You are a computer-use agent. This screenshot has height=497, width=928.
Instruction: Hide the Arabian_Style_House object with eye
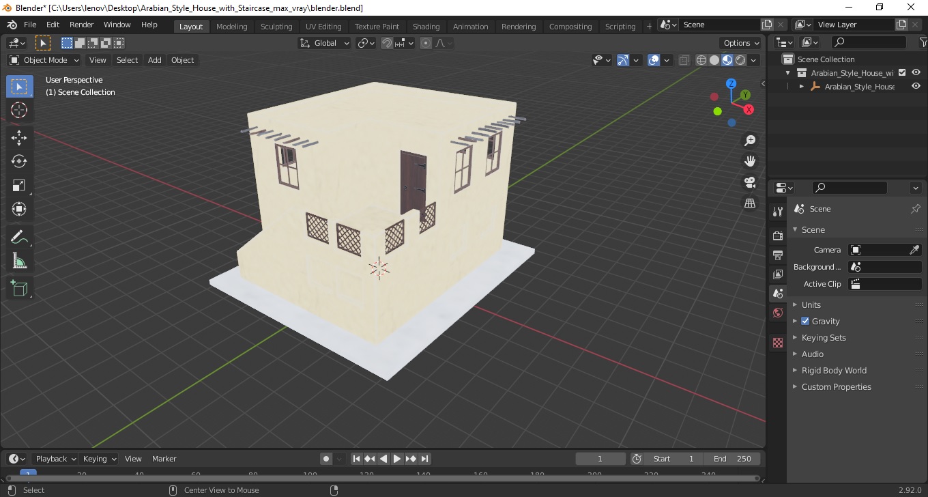pos(916,87)
